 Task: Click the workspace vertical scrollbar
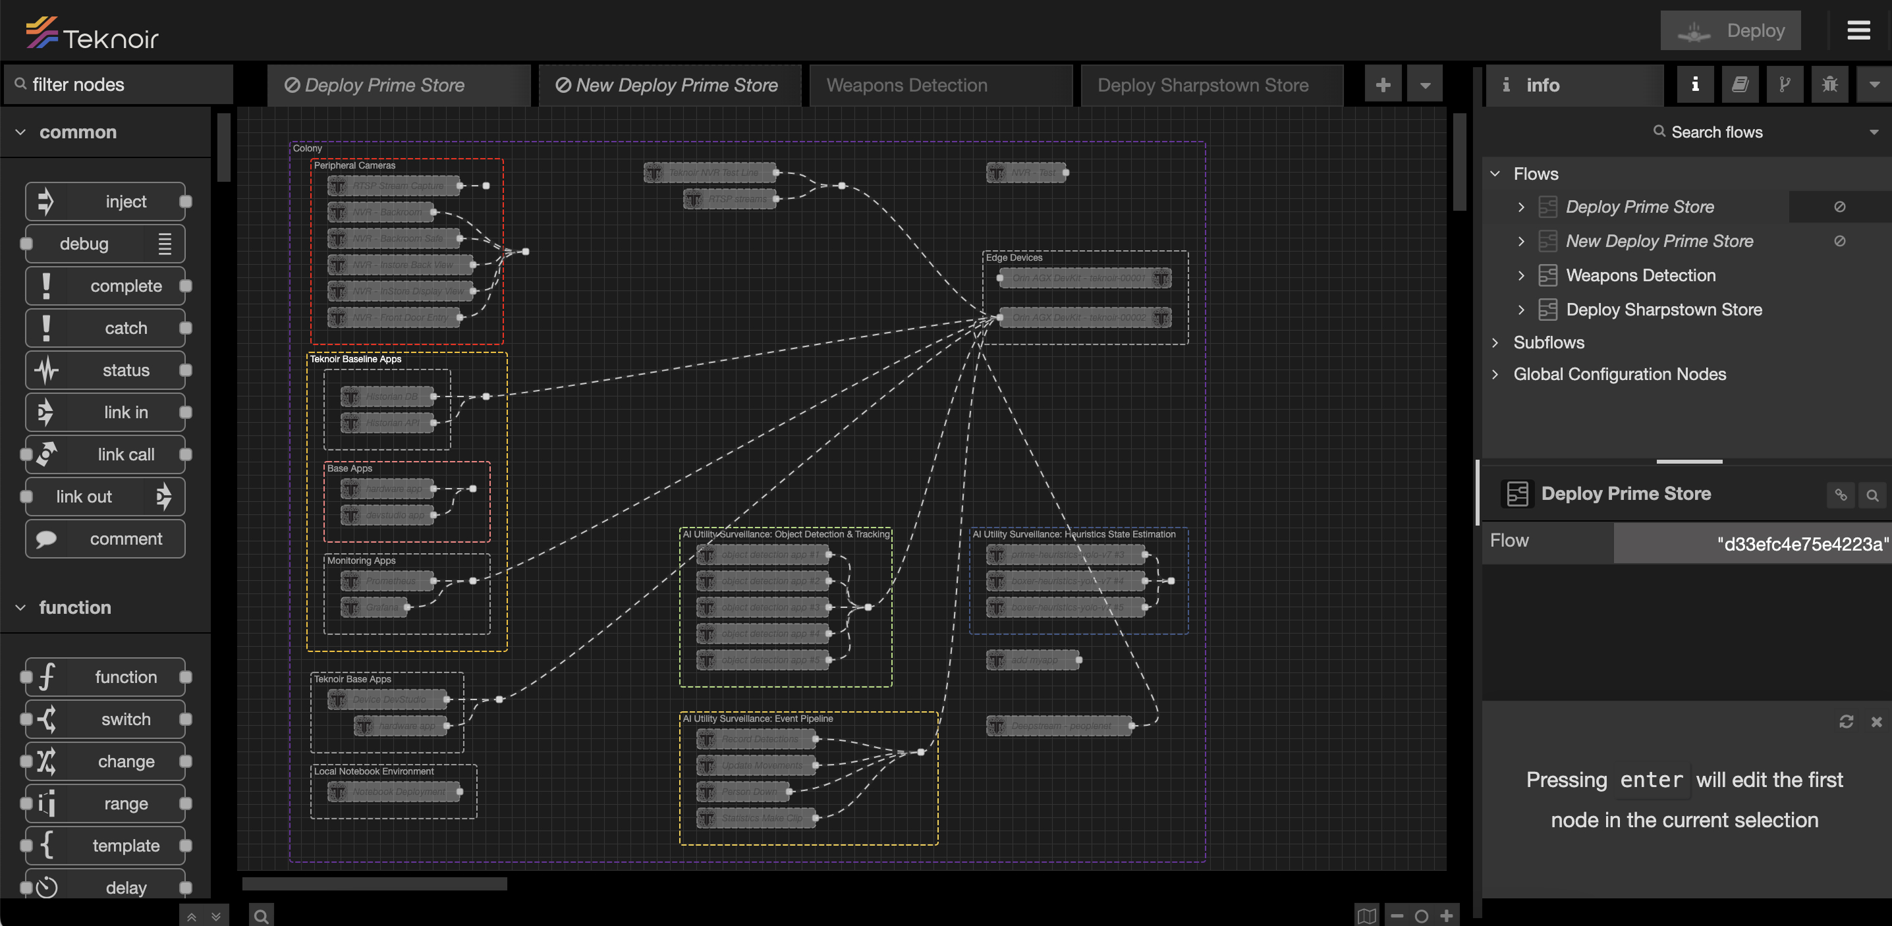click(1459, 161)
